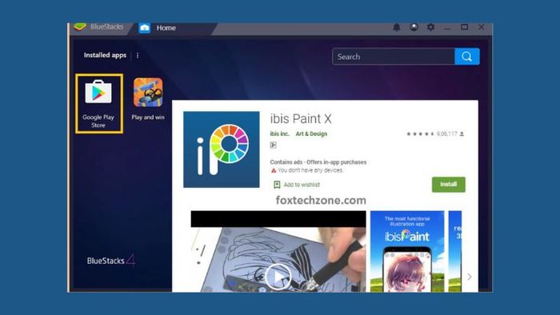This screenshot has height=315, width=560.
Task: Launch the Play and win app
Action: coord(148,99)
